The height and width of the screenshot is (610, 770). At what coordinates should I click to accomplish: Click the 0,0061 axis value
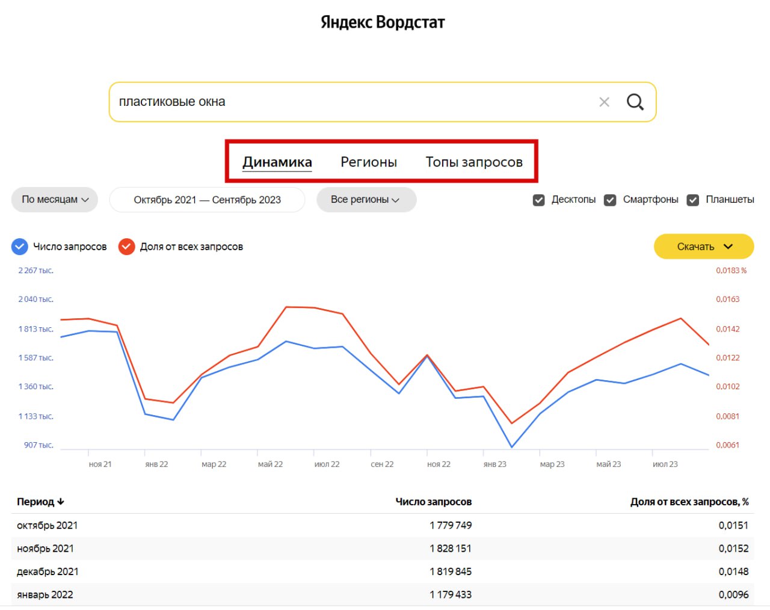click(x=727, y=445)
